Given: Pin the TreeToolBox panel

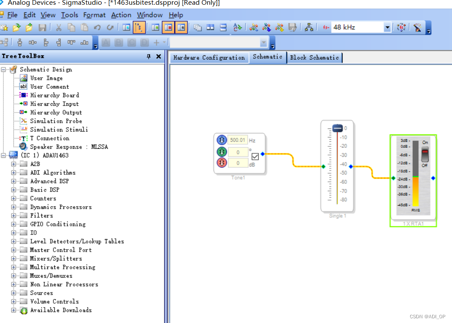Looking at the screenshot, I should pyautogui.click(x=149, y=56).
